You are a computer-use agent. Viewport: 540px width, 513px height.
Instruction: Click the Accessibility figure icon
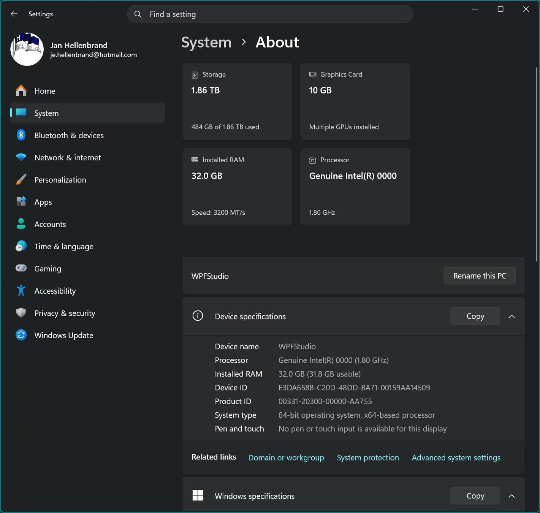tap(21, 291)
